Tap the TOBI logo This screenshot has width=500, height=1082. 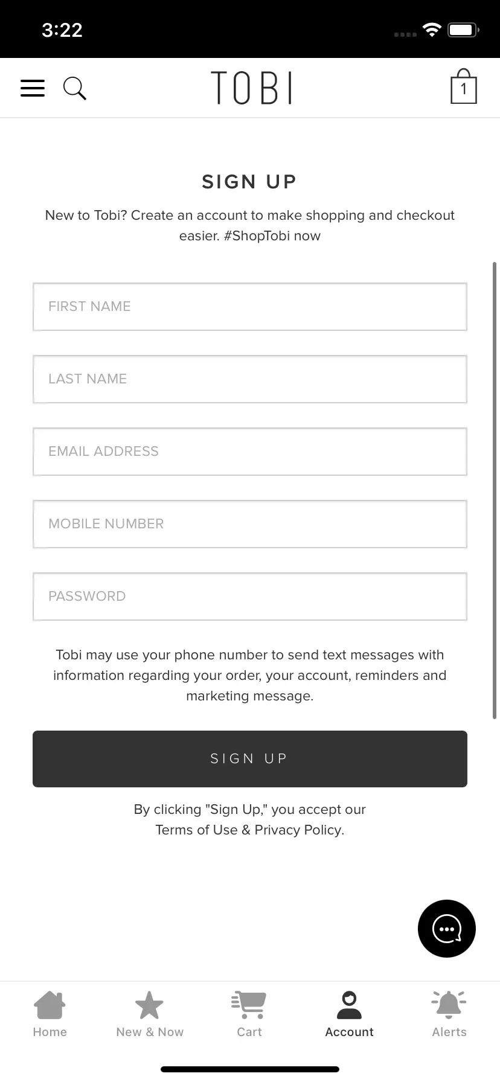(251, 88)
